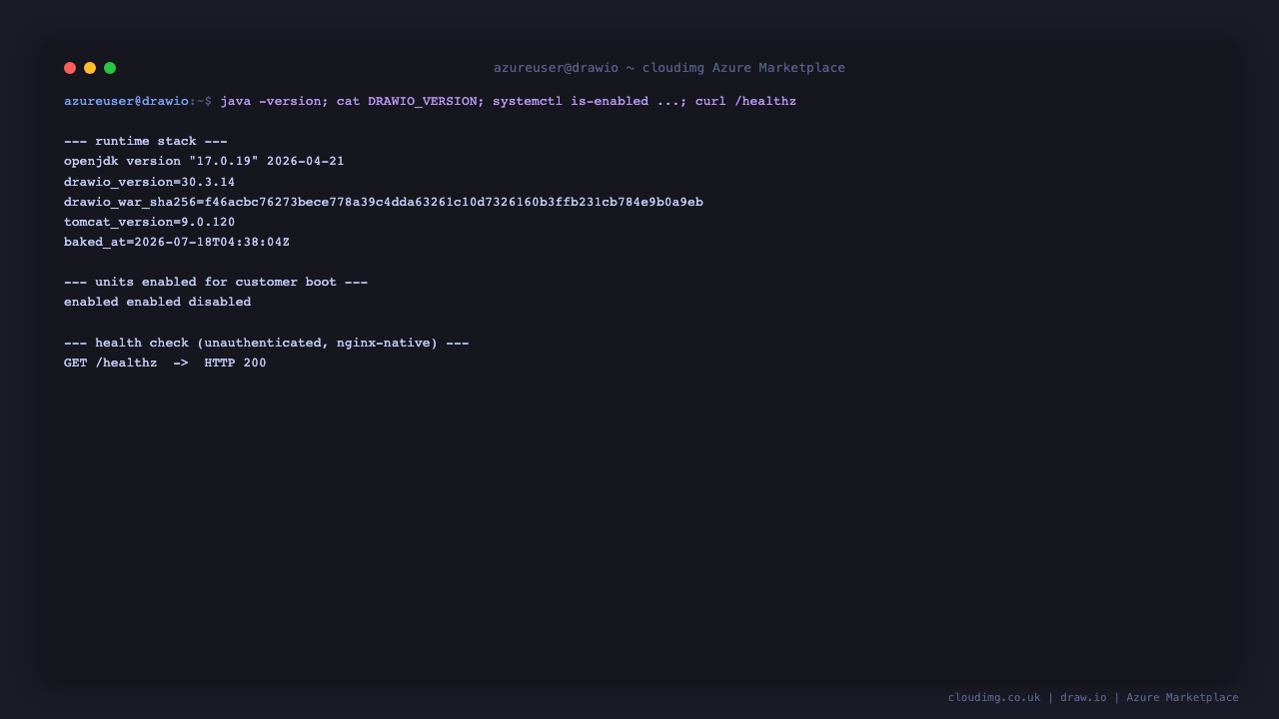Click the terminal title azureuser@drawio text
Image resolution: width=1279 pixels, height=719 pixels.
[x=669, y=68]
